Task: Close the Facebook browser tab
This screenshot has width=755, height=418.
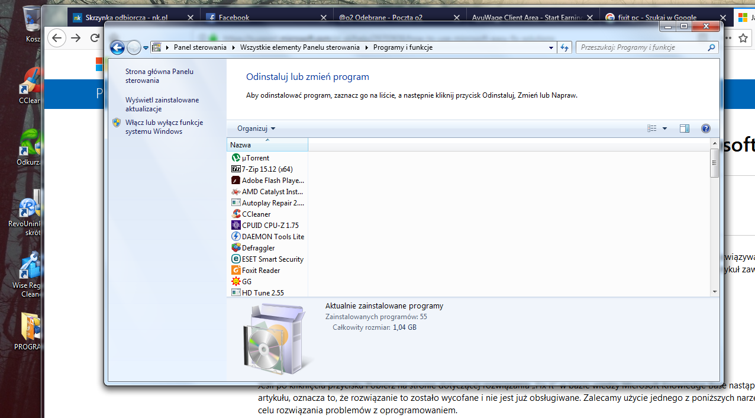Action: click(x=323, y=18)
